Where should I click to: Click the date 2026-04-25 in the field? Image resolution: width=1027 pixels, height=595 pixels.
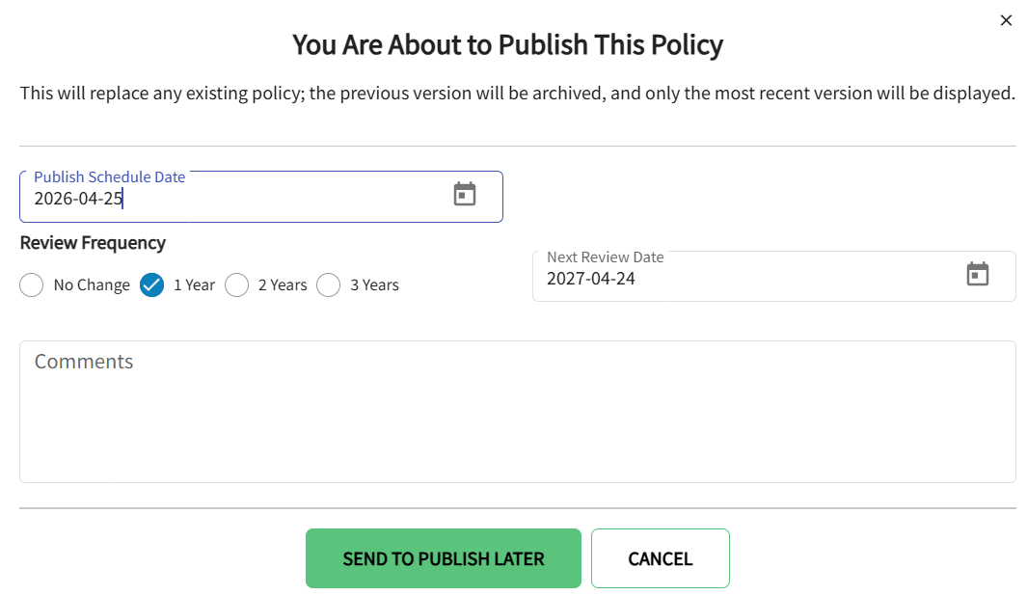(x=77, y=200)
